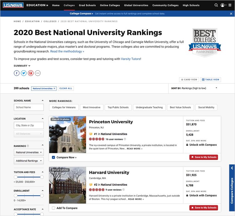
Task: Open Grad Schools nav item
Action: pos(87,5)
